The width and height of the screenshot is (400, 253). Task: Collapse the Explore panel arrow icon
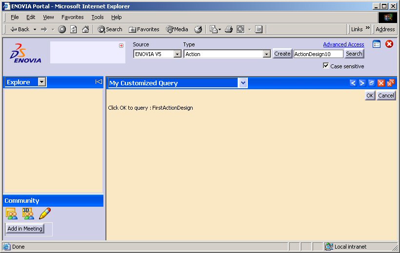click(x=99, y=81)
